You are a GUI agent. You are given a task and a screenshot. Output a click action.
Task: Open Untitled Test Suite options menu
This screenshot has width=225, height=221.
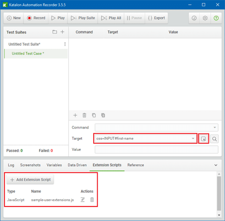65,44
